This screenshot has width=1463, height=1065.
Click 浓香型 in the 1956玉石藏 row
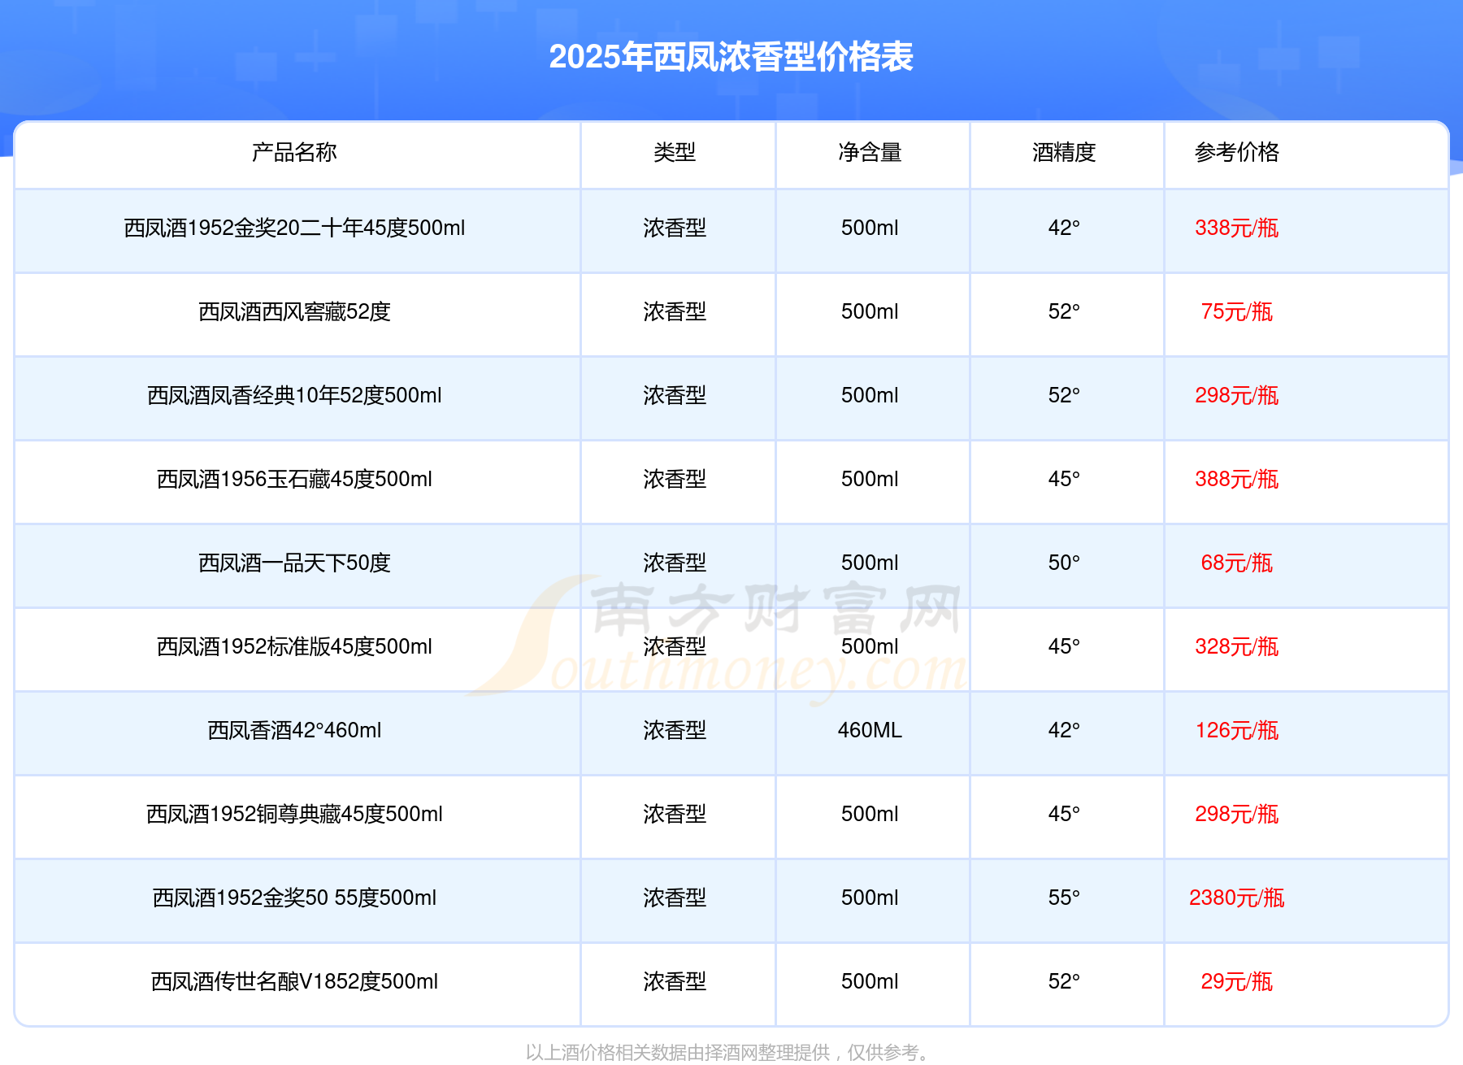[675, 479]
